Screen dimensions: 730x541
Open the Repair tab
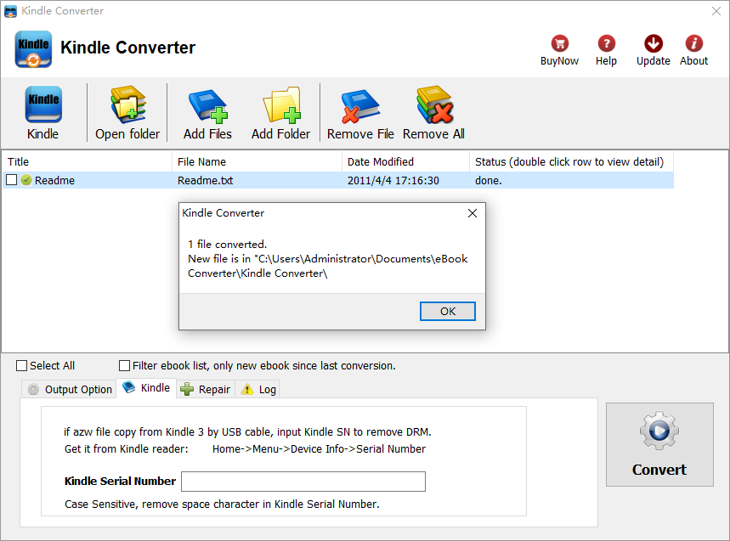coord(206,389)
